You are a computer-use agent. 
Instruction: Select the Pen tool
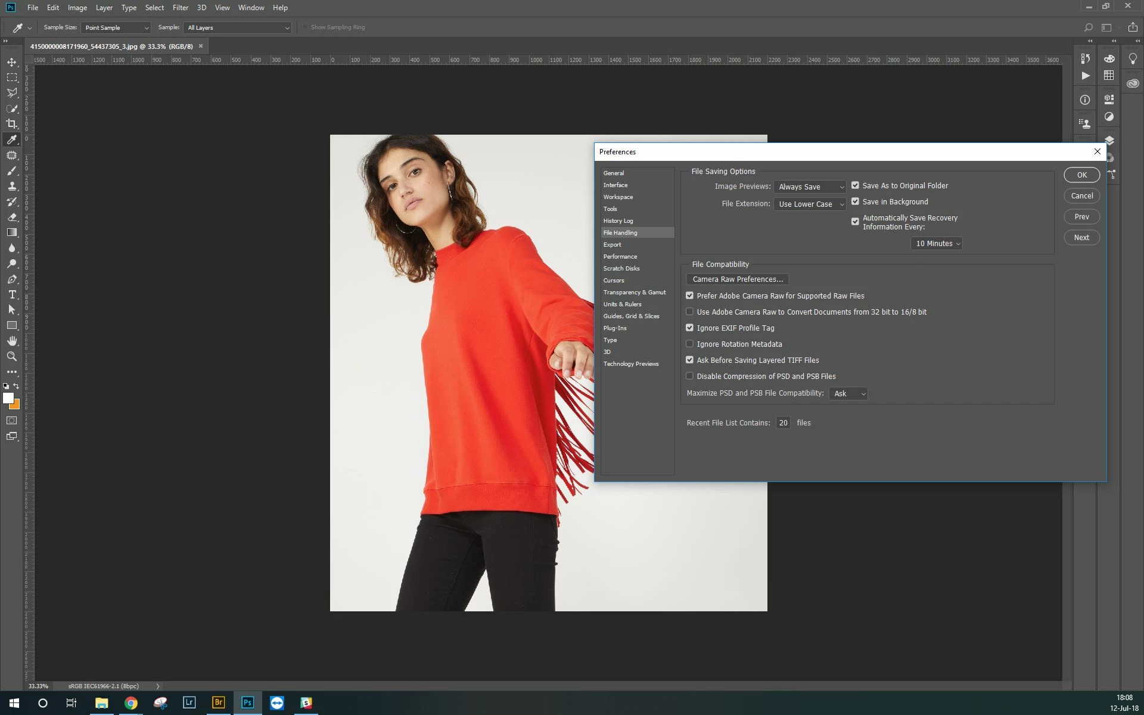(x=12, y=279)
